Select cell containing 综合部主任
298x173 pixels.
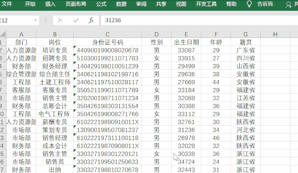pyautogui.click(x=55, y=74)
